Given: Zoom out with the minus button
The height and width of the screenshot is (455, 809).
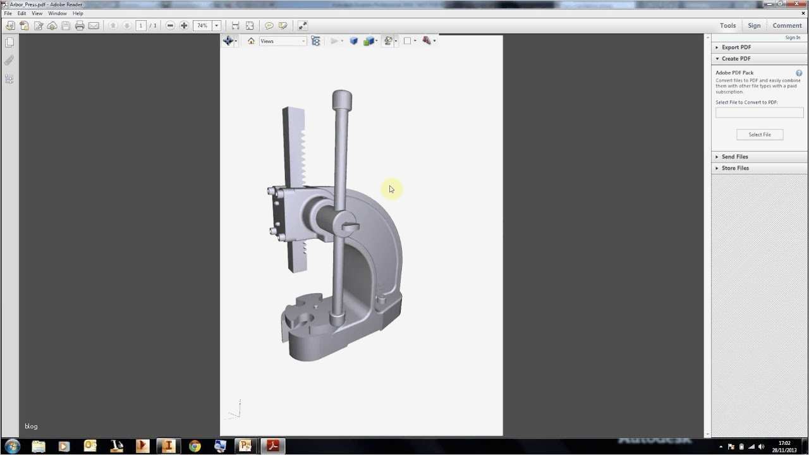Looking at the screenshot, I should (170, 26).
